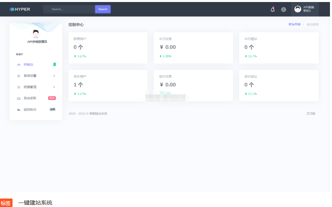Click the 今日建站 card label
Viewport: 332px width, 207px height.
tap(251, 39)
